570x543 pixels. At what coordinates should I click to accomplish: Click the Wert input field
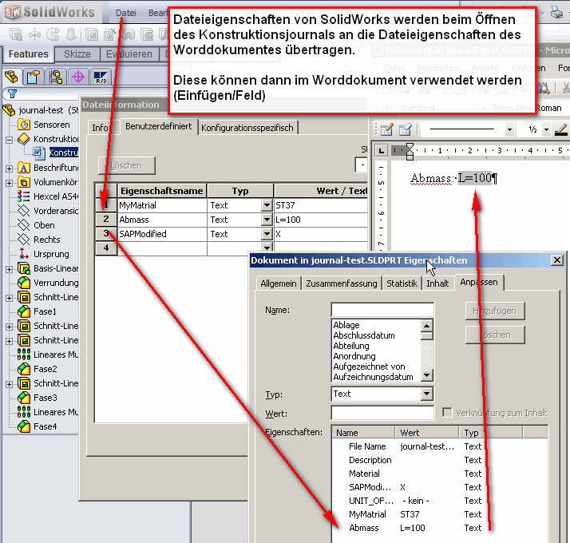point(382,413)
